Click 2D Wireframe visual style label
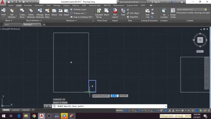This screenshot has height=119, width=211. [14, 29]
